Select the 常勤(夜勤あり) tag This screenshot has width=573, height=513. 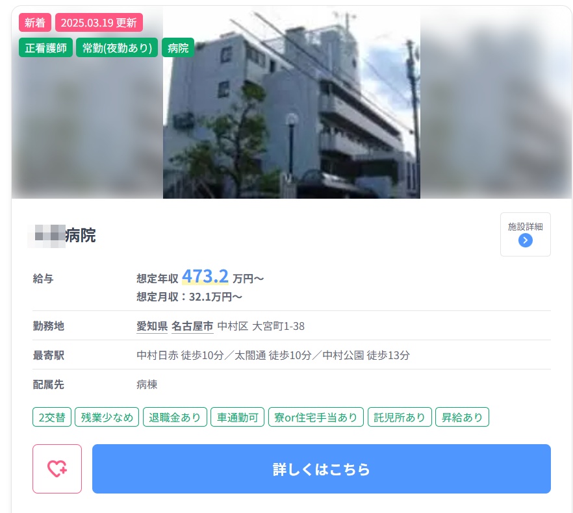tap(117, 48)
